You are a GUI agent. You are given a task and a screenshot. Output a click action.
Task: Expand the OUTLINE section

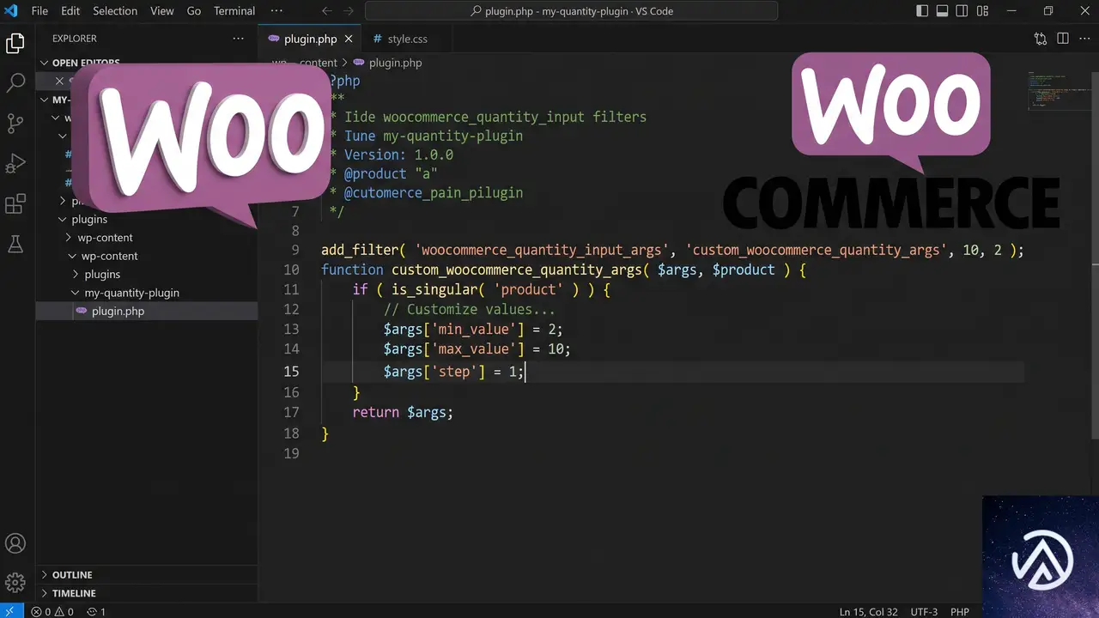45,575
